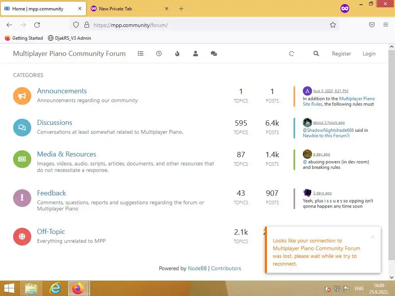Open Firefox application hamburger menu
Screen dimensions: 395x296
(x=386, y=25)
